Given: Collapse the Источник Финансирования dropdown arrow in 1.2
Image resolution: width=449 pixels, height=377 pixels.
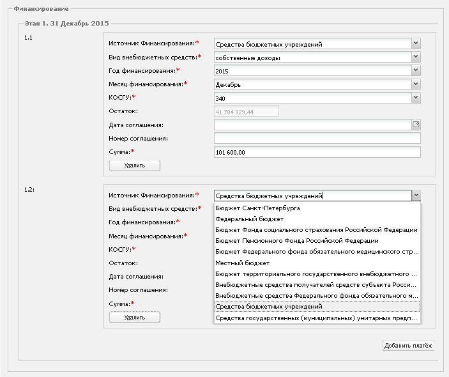Looking at the screenshot, I should 416,196.
